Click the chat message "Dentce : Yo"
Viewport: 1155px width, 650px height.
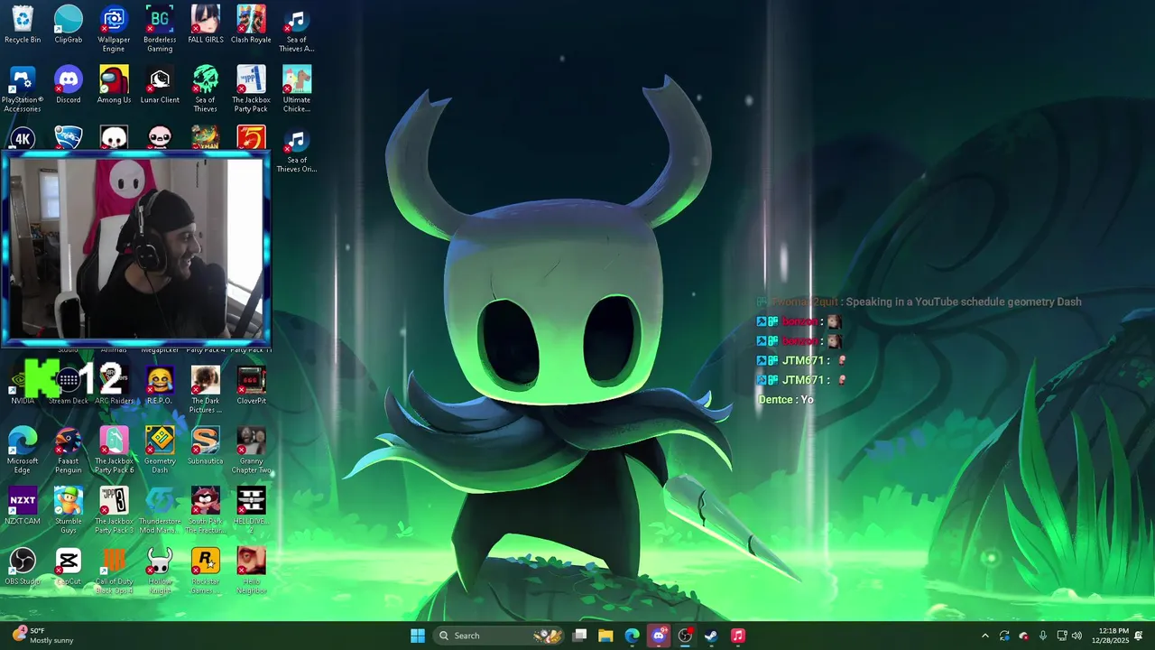coord(786,400)
